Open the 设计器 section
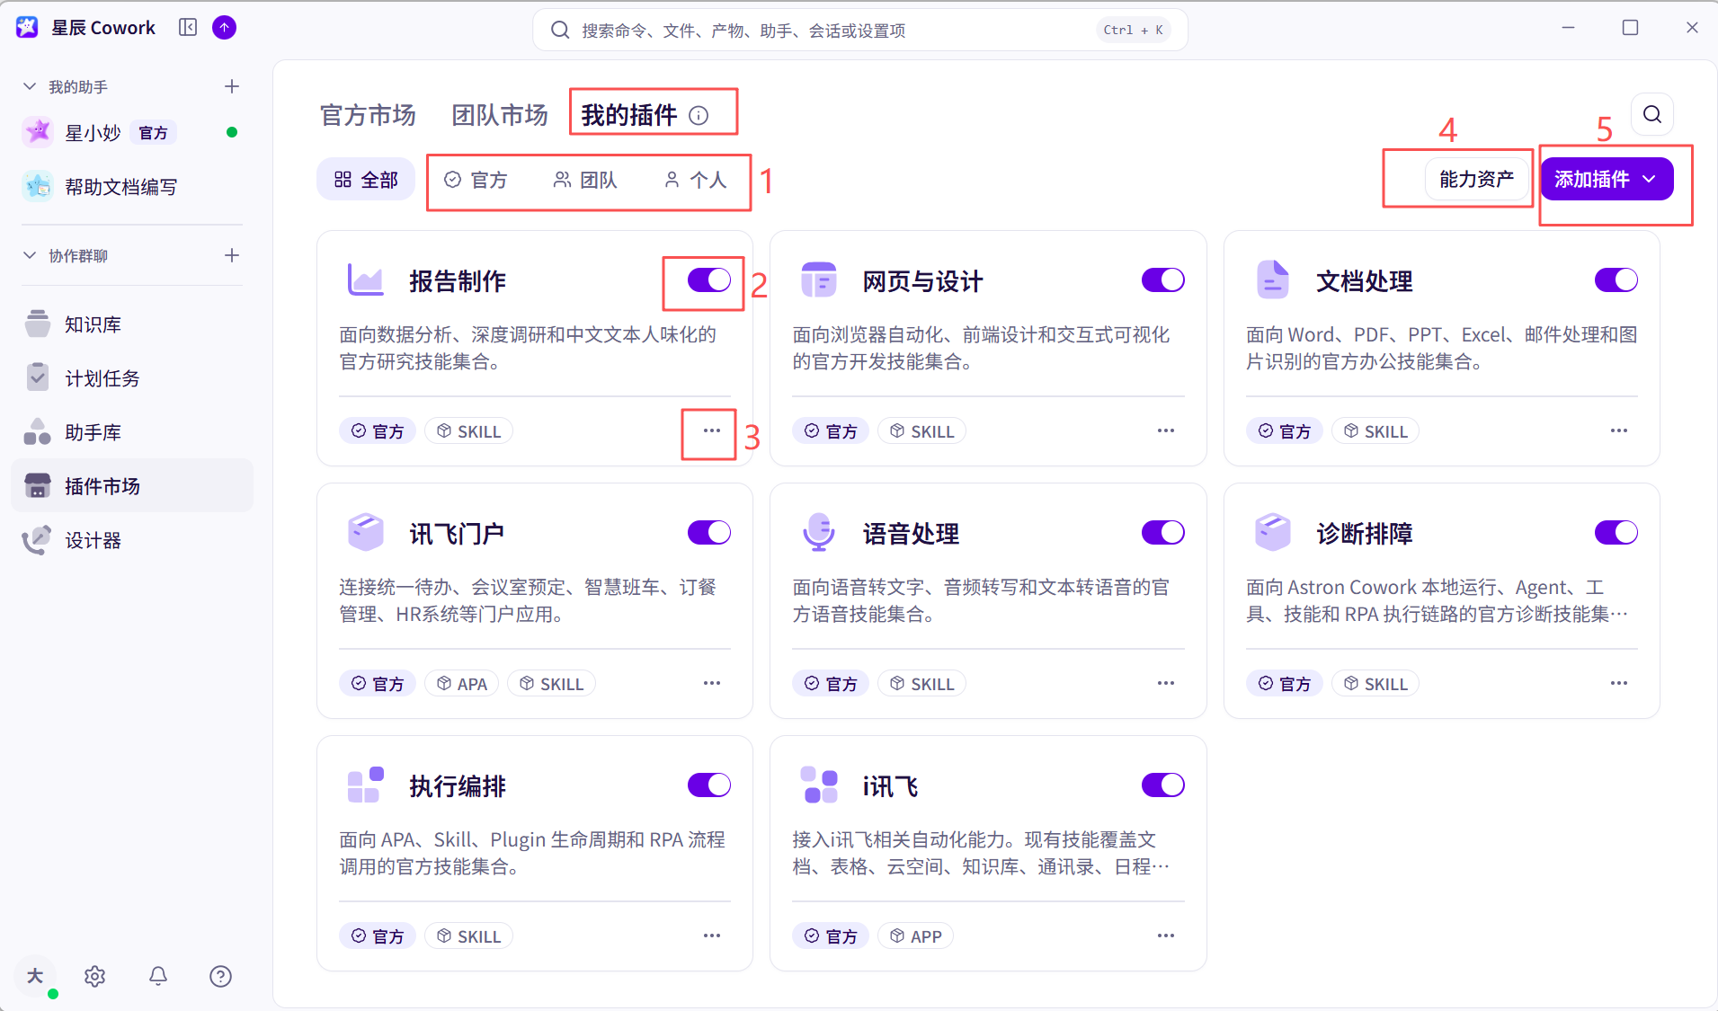Image resolution: width=1718 pixels, height=1011 pixels. (132, 540)
